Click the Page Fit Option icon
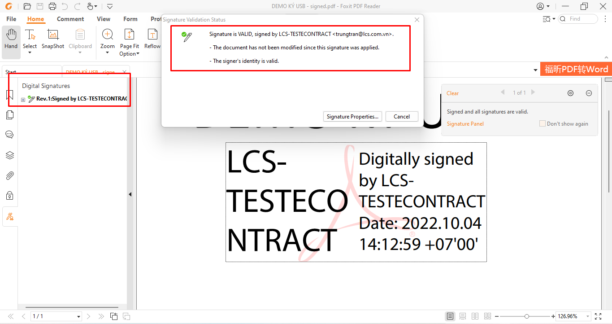 pyautogui.click(x=129, y=35)
